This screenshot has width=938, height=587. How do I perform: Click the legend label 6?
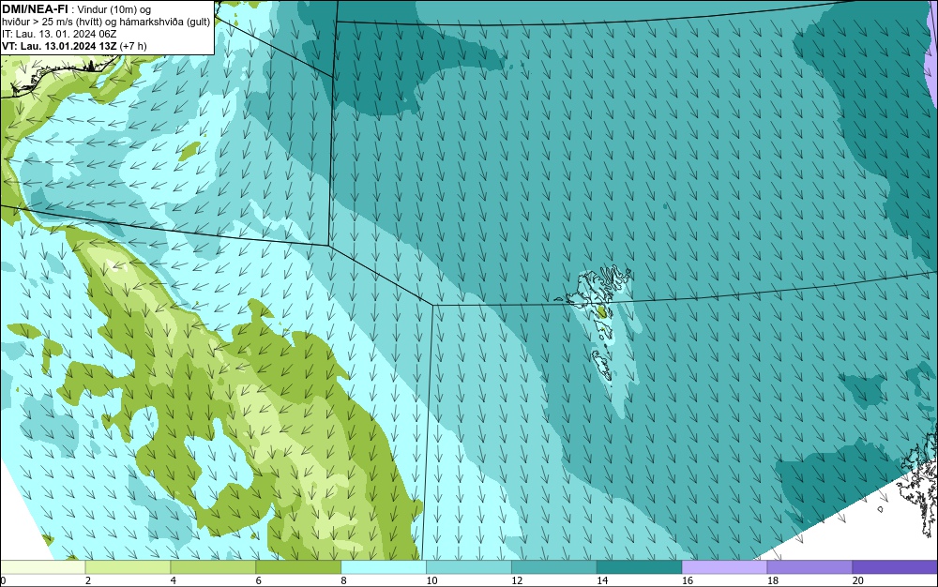[x=259, y=580]
